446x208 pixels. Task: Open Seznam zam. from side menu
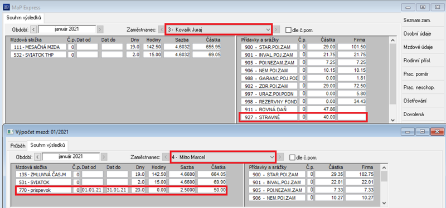coord(417,21)
